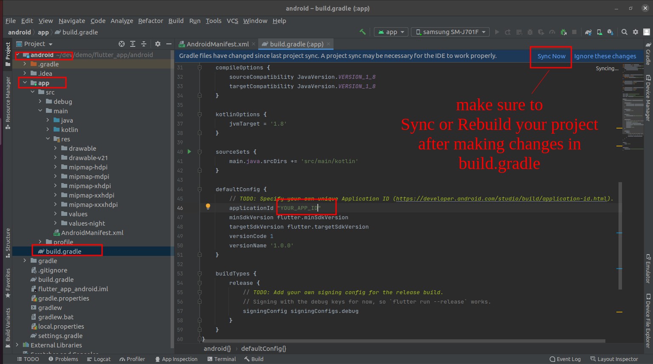The width and height of the screenshot is (653, 364).
Task: Click the Search Everywhere magnifier icon
Action: 624,32
